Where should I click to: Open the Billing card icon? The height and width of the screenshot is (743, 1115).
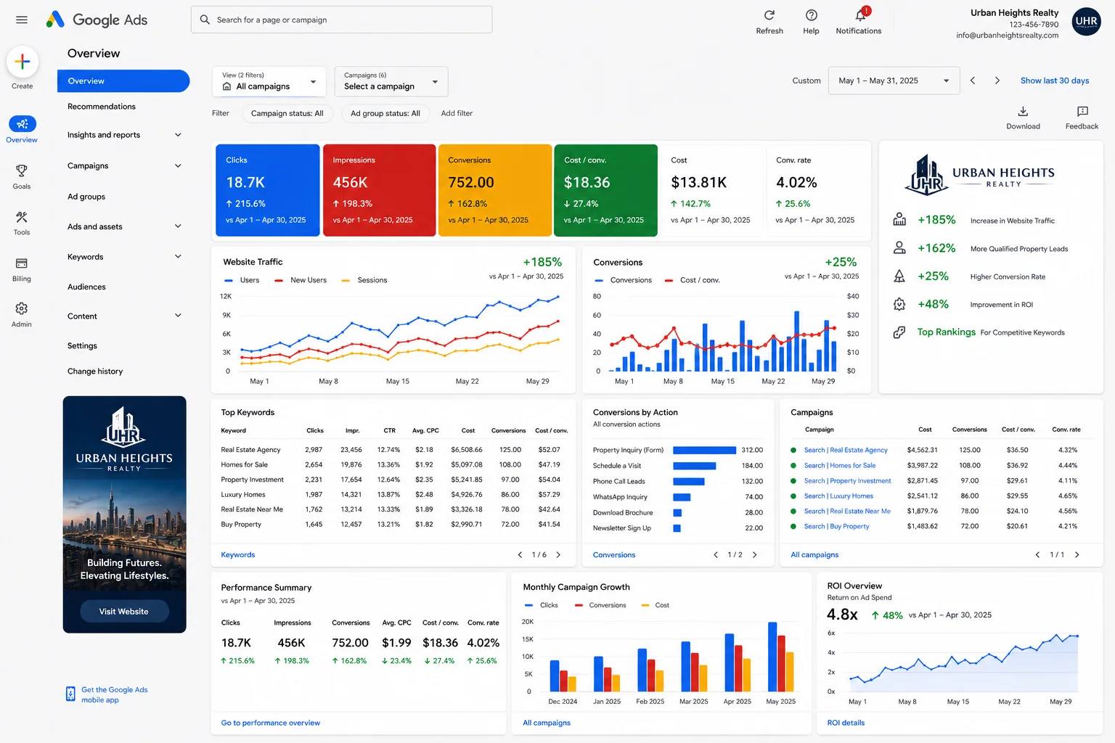(x=22, y=263)
